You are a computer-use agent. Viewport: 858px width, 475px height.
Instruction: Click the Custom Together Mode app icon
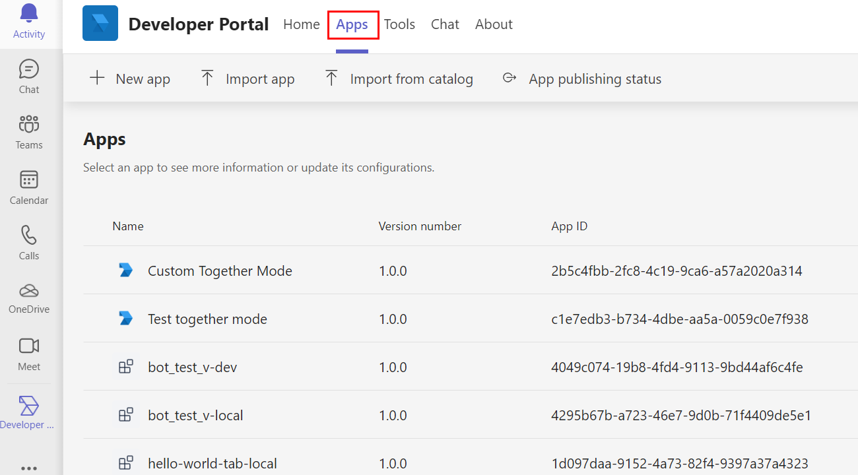[125, 270]
